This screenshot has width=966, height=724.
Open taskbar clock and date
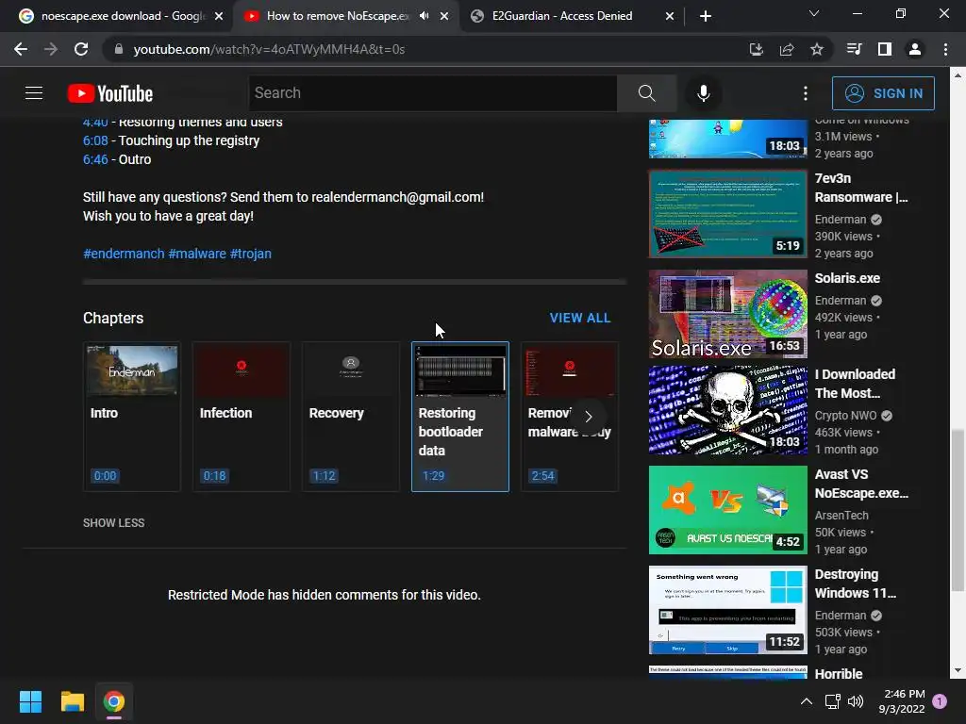[x=901, y=701]
